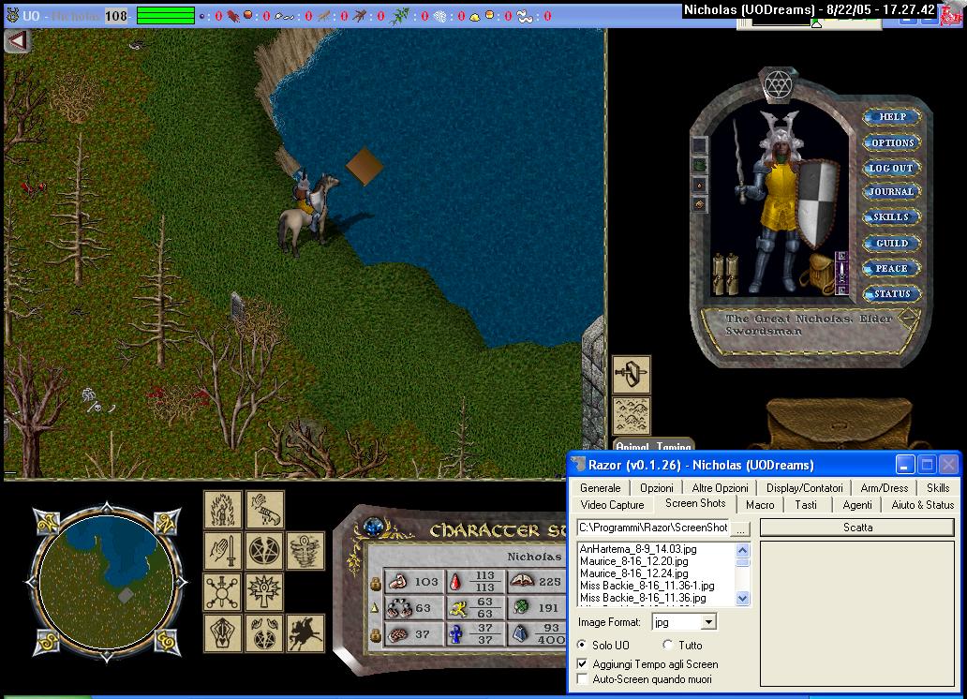Switch to the Macro tab

pyautogui.click(x=760, y=505)
